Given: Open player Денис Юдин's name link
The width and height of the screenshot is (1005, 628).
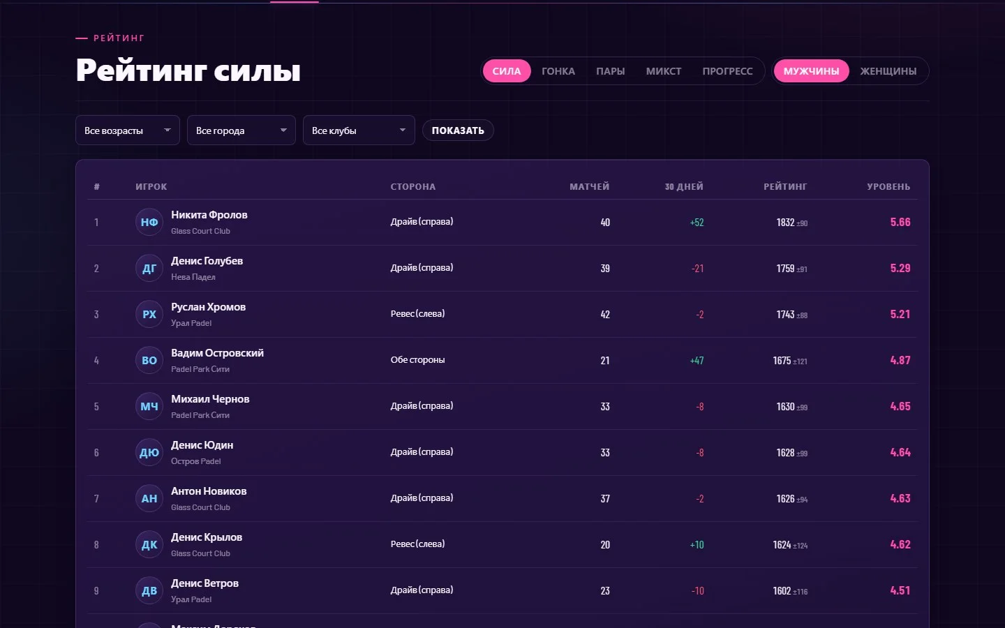Looking at the screenshot, I should (202, 445).
